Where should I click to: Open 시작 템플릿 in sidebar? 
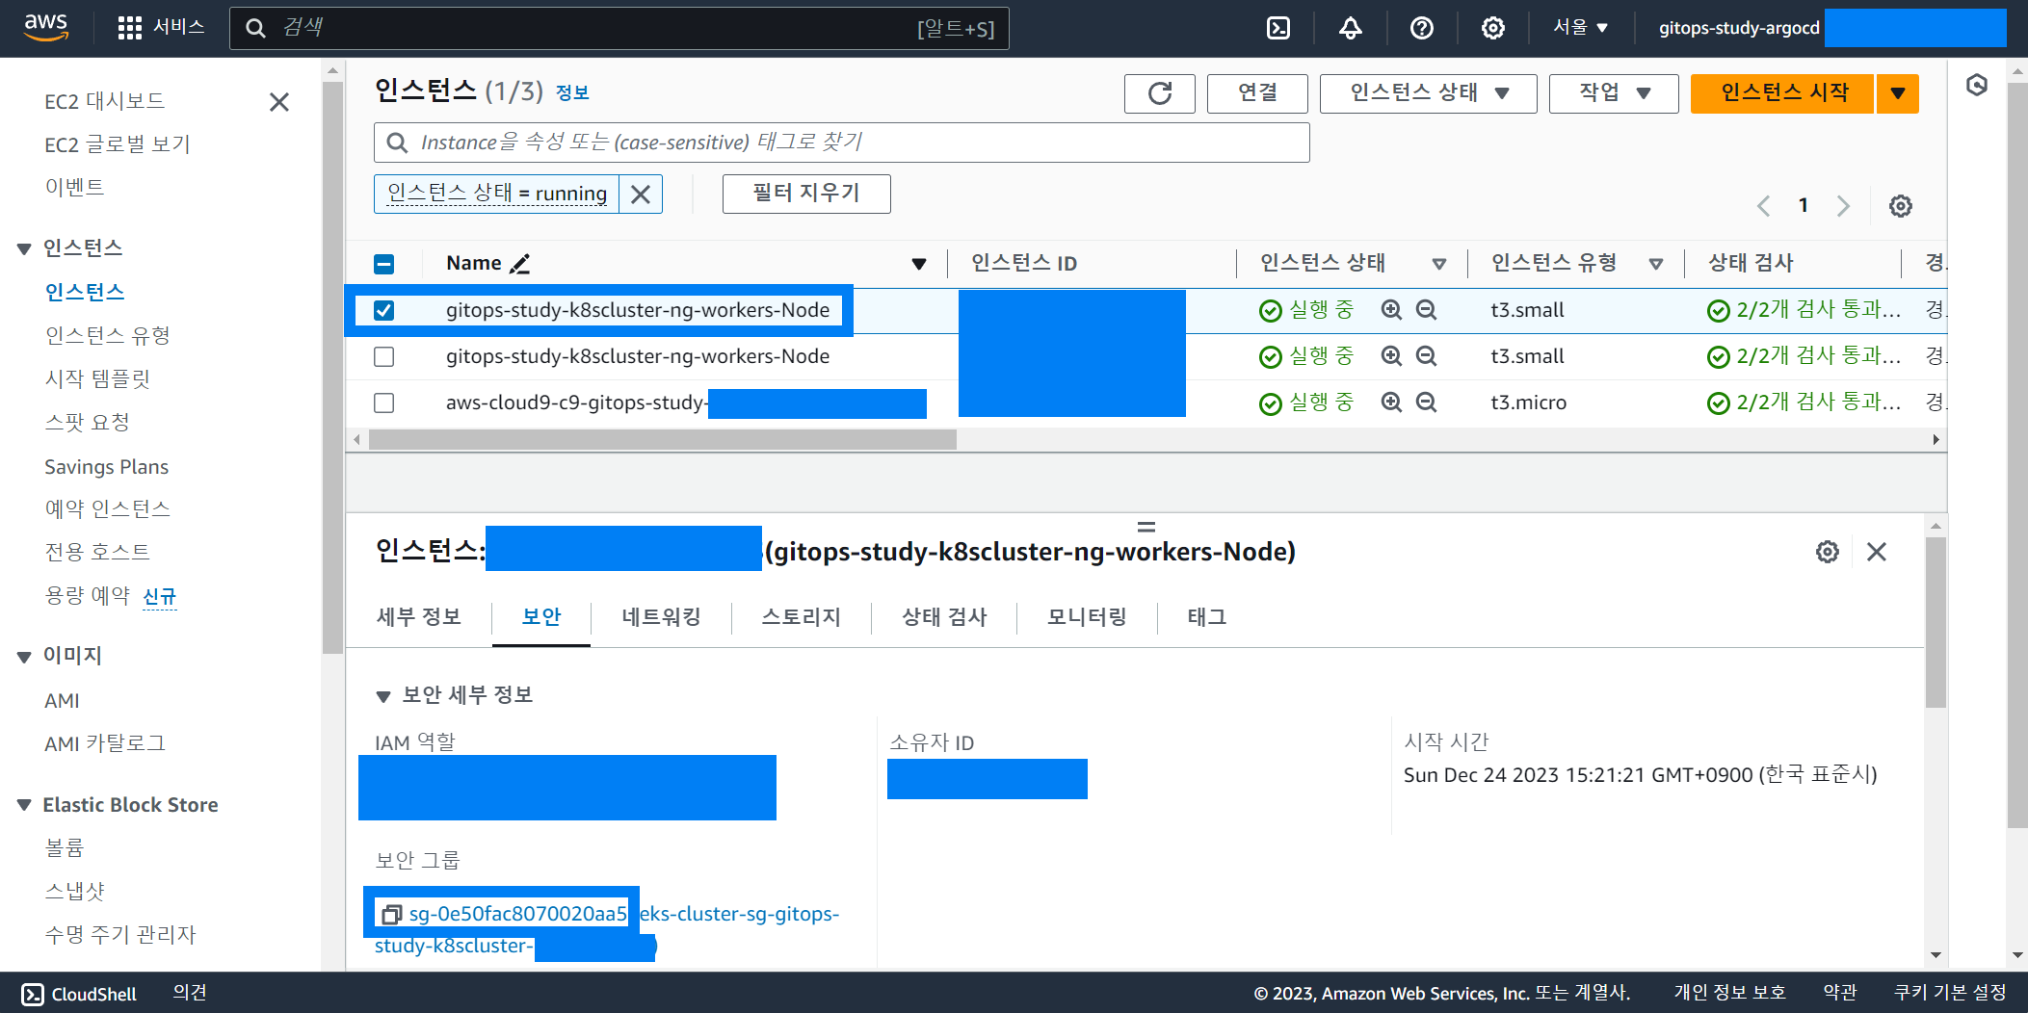(x=97, y=378)
